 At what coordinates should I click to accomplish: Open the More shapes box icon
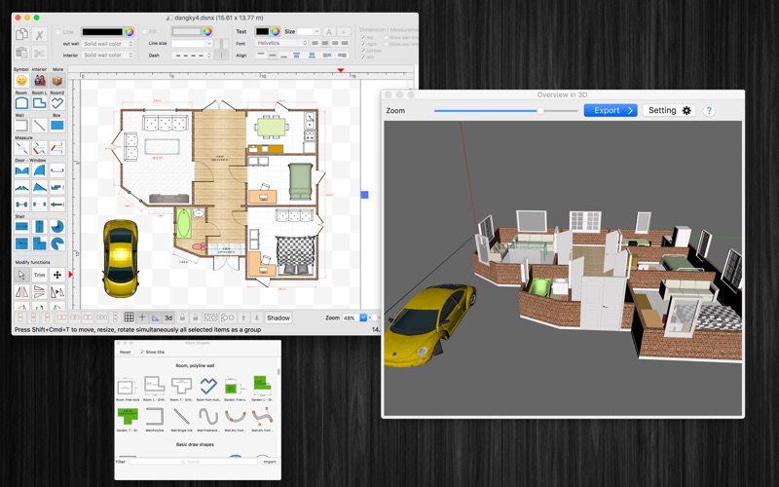pos(57,81)
